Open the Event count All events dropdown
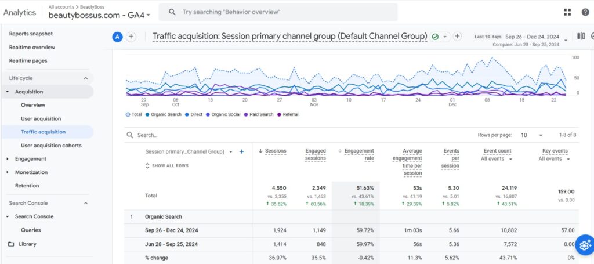Viewport: 594px width, 264px height. coord(497,159)
